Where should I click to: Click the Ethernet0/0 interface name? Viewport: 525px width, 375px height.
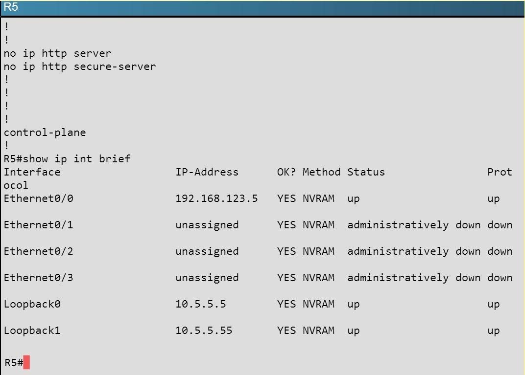(x=39, y=199)
